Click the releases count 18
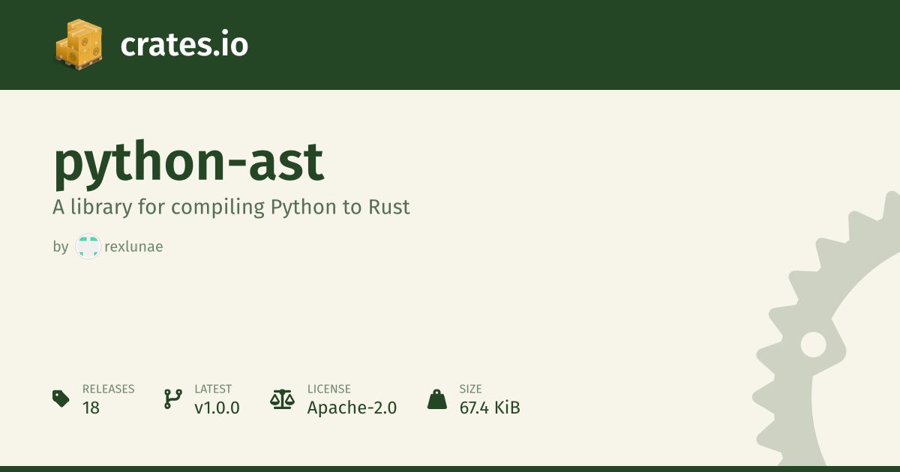Image resolution: width=900 pixels, height=472 pixels. pos(91,408)
